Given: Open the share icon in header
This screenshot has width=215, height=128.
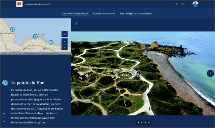Looking at the screenshot, I should pyautogui.click(x=182, y=4).
